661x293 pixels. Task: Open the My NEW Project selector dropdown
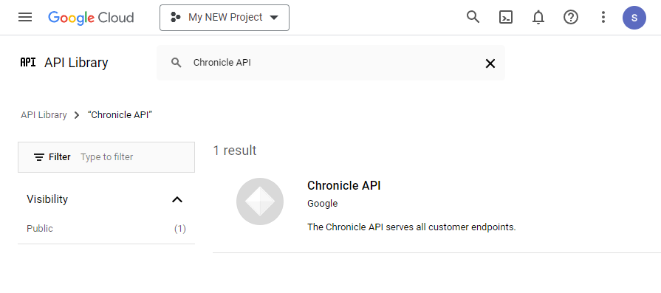[x=225, y=18]
